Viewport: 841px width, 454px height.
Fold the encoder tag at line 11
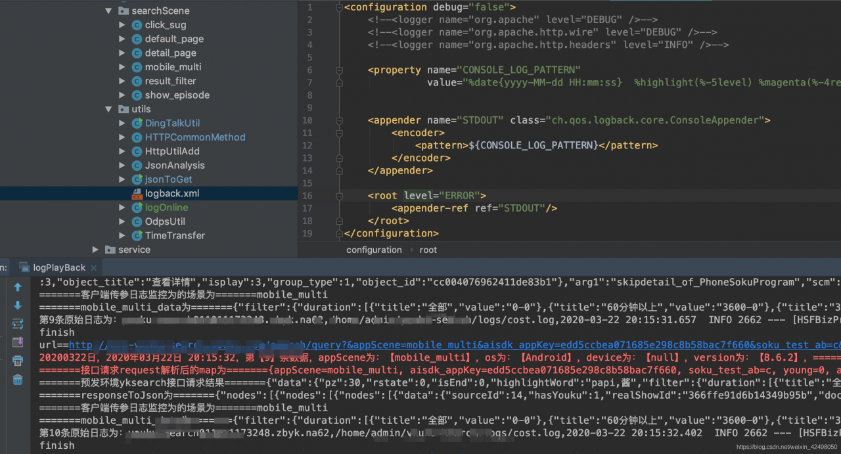pos(339,133)
